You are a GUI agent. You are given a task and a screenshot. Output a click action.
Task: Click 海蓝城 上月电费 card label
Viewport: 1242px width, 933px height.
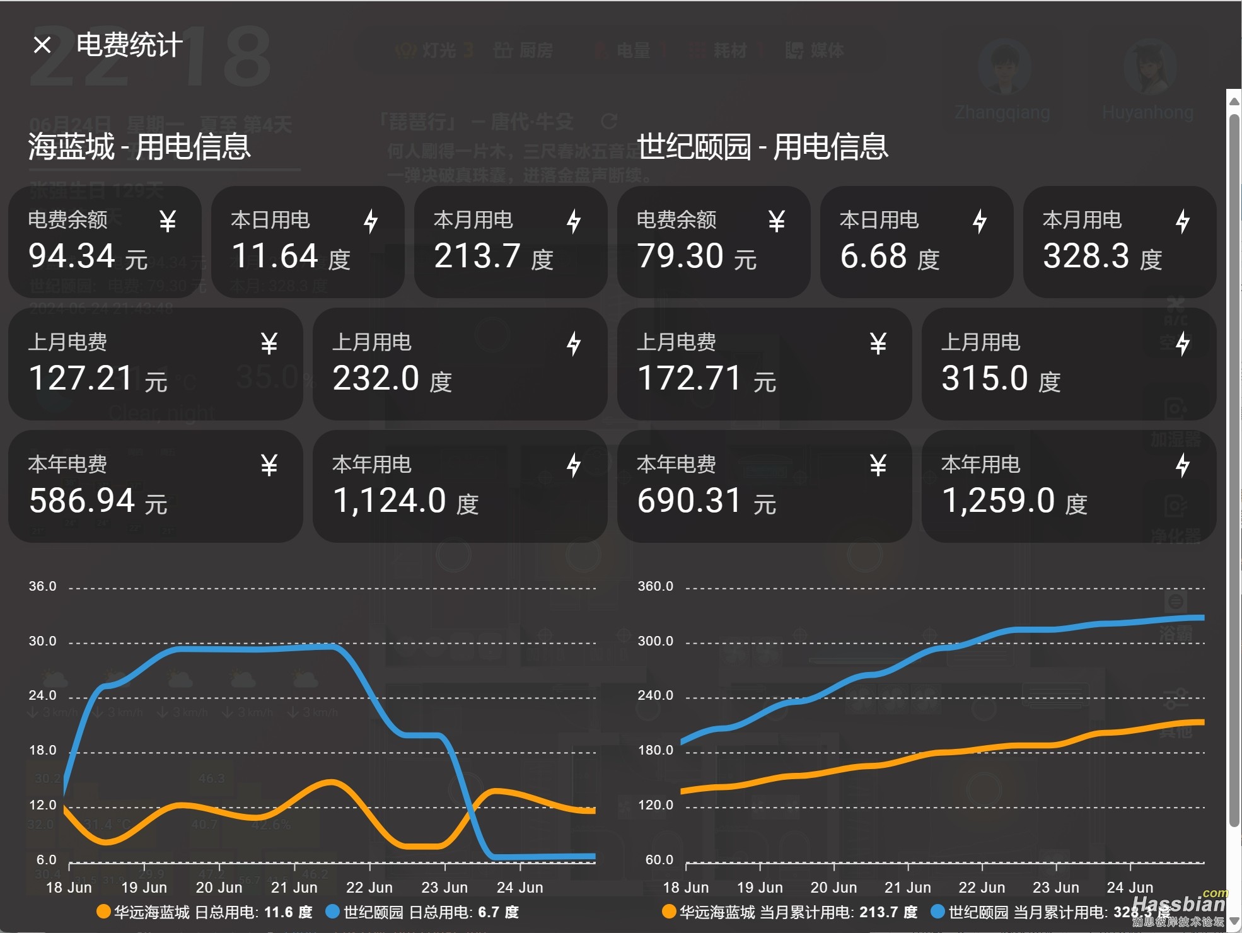[x=68, y=342]
